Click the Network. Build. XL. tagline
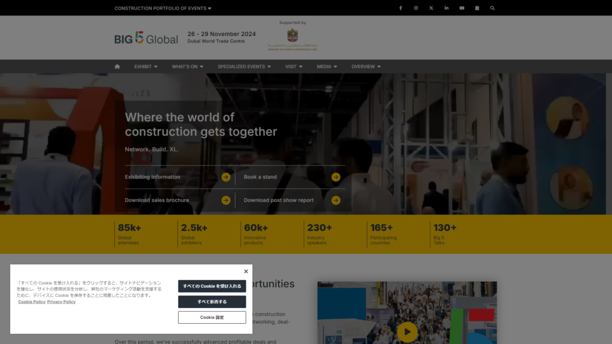The image size is (612, 344). pos(152,149)
